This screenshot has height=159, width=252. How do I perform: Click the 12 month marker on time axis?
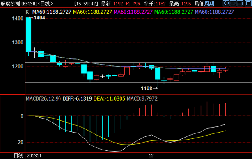(151, 156)
